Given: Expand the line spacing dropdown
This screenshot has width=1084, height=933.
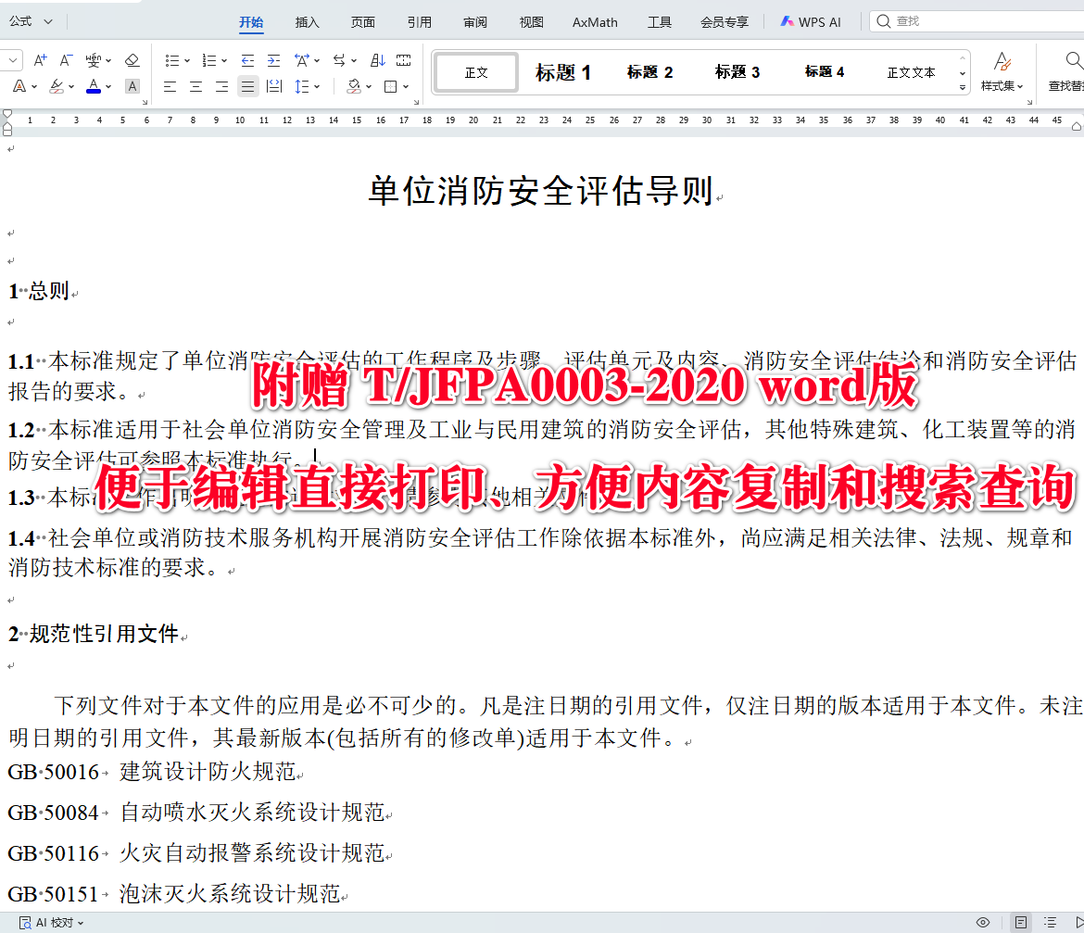Looking at the screenshot, I should click(317, 85).
